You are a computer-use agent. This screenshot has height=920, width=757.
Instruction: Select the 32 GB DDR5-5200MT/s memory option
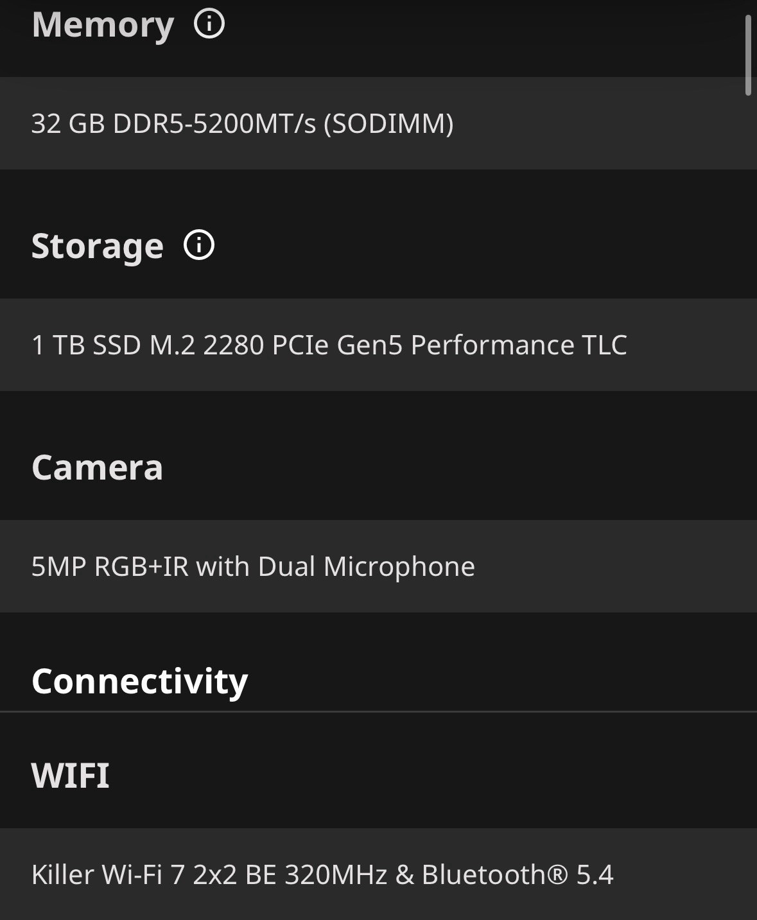coord(378,123)
